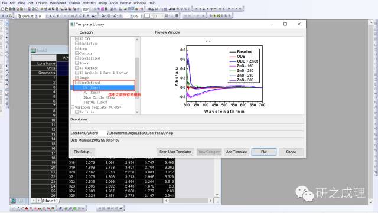
Task: Expand the Area category
Action: pyautogui.click(x=77, y=48)
